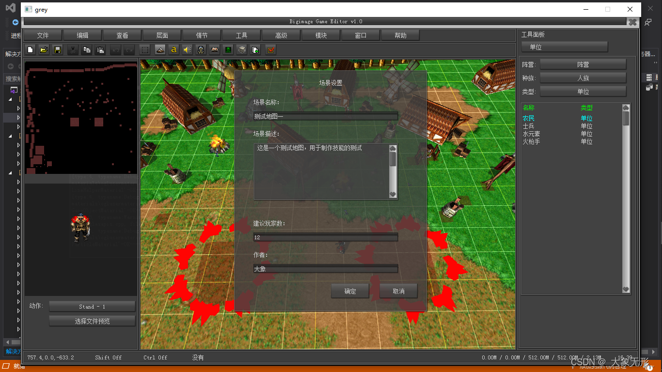Open the 查看 menu
This screenshot has height=372, width=662.
(x=123, y=35)
